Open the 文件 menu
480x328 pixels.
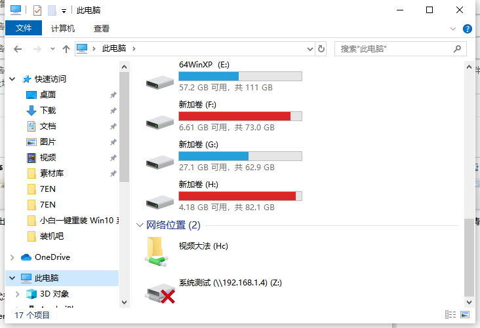[24, 29]
